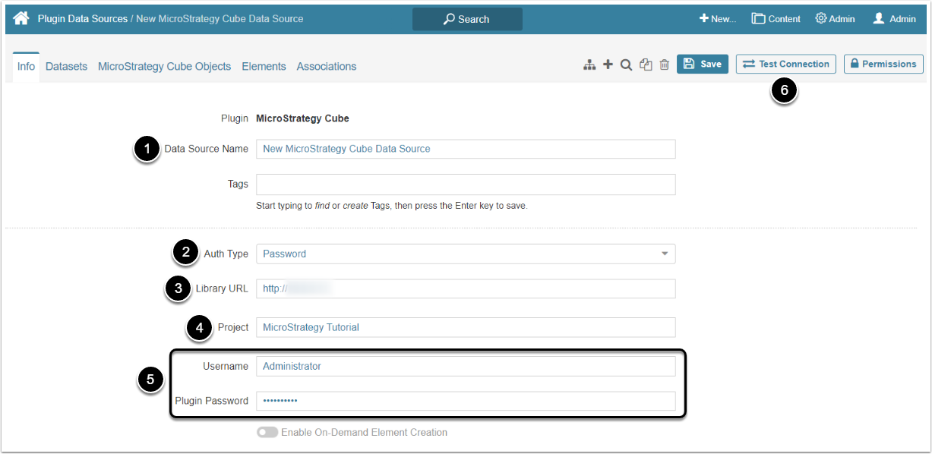
Task: Open the hierarchy tree icon in toolbar
Action: [x=589, y=65]
